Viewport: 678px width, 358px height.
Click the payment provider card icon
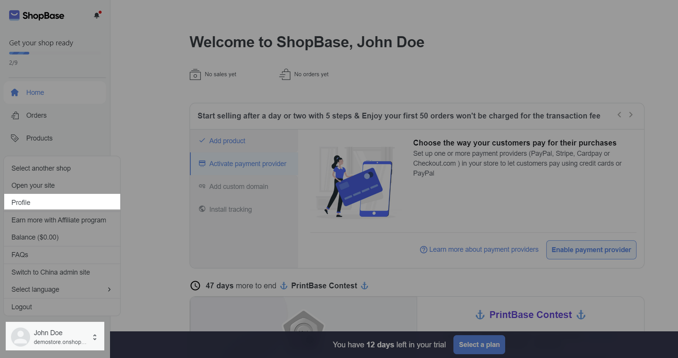pos(202,163)
